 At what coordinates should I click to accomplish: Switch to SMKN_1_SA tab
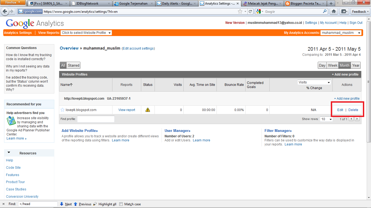click(x=48, y=4)
